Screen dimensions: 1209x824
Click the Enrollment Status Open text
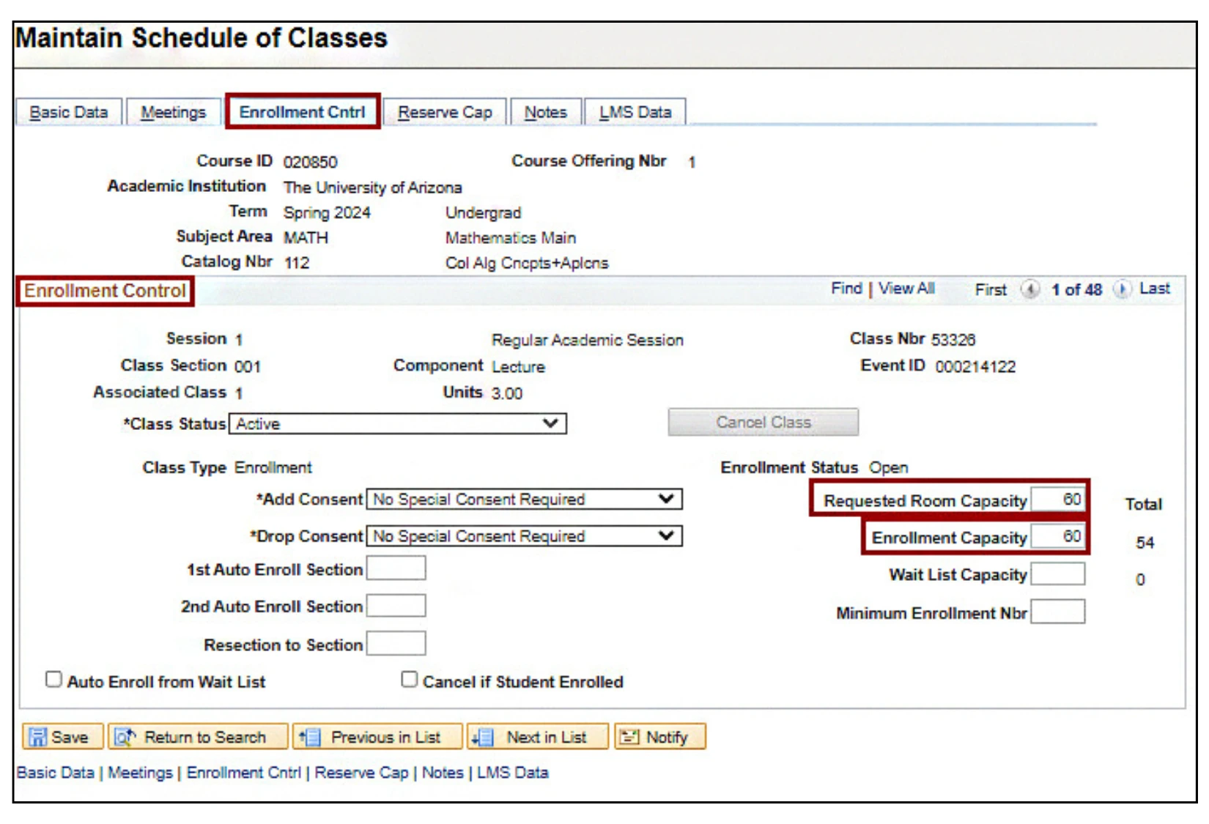tap(889, 468)
